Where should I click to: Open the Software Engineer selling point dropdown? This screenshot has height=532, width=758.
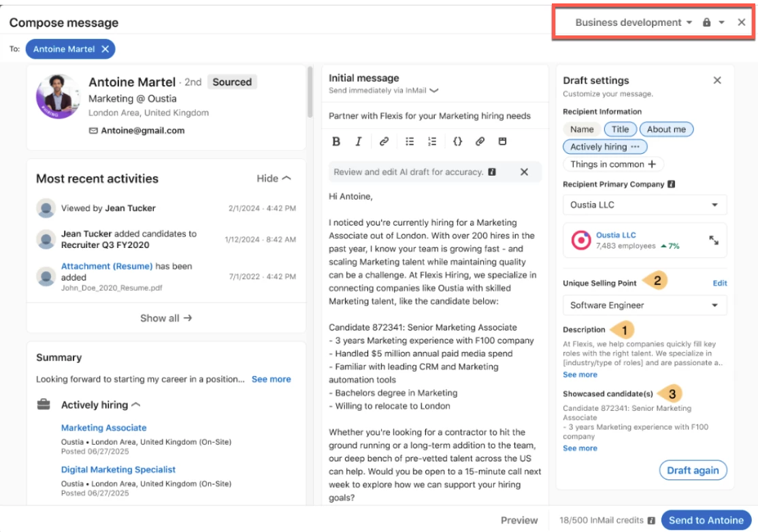(644, 305)
